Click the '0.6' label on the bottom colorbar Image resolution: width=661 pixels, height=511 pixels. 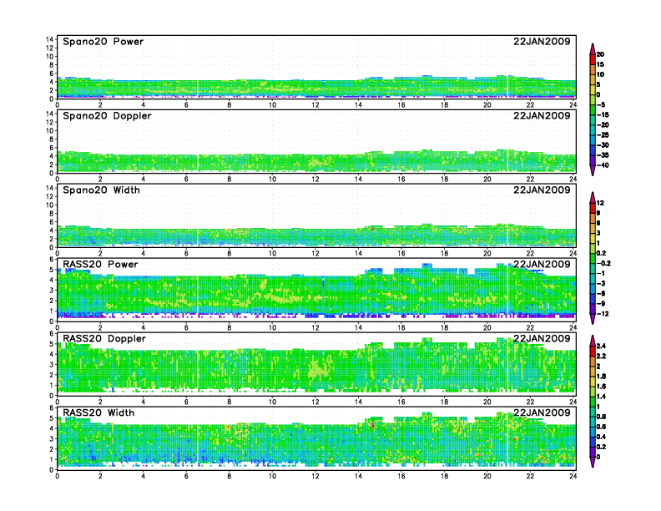coord(601,427)
